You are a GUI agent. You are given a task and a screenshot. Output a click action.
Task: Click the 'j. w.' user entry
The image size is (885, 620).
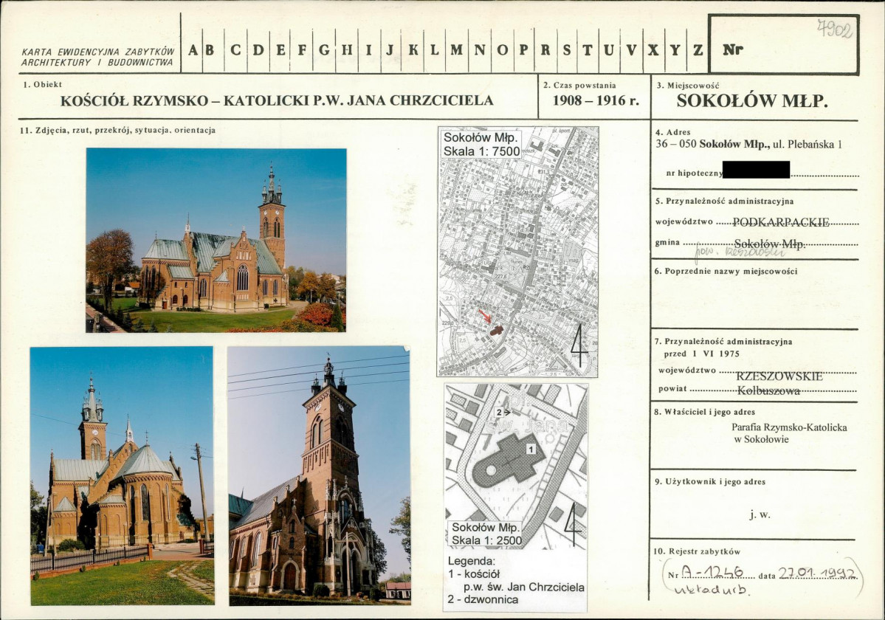pyautogui.click(x=760, y=514)
